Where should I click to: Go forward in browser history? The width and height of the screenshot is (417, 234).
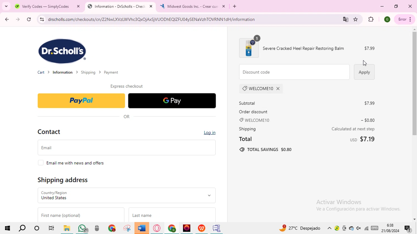[18, 19]
